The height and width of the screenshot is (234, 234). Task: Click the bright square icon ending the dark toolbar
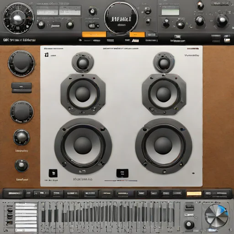tap(227, 40)
